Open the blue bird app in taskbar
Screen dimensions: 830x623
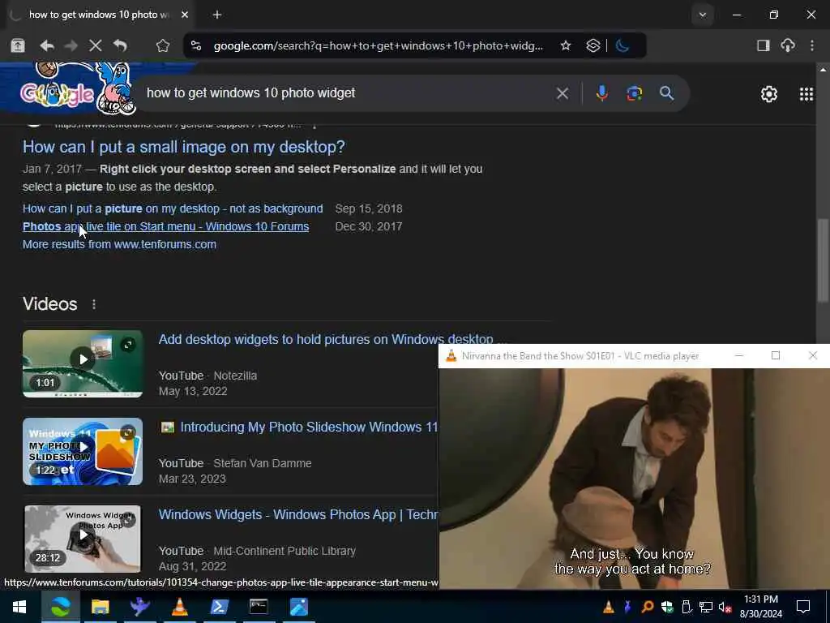tap(139, 607)
